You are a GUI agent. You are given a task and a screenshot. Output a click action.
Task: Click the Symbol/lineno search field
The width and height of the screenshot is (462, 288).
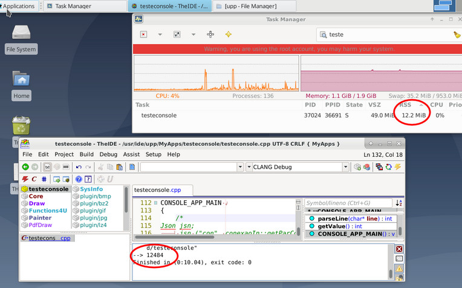[x=347, y=203]
